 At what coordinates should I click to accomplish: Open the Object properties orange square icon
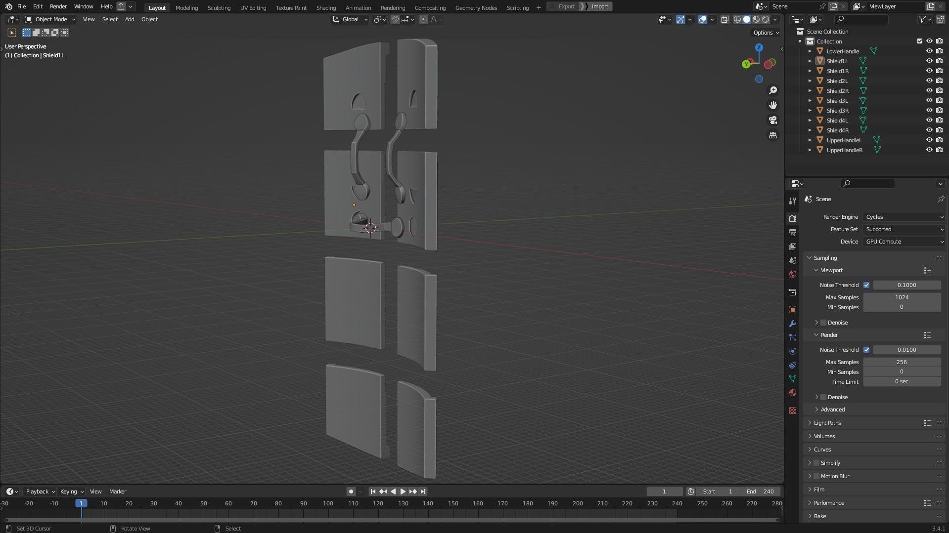tap(793, 310)
